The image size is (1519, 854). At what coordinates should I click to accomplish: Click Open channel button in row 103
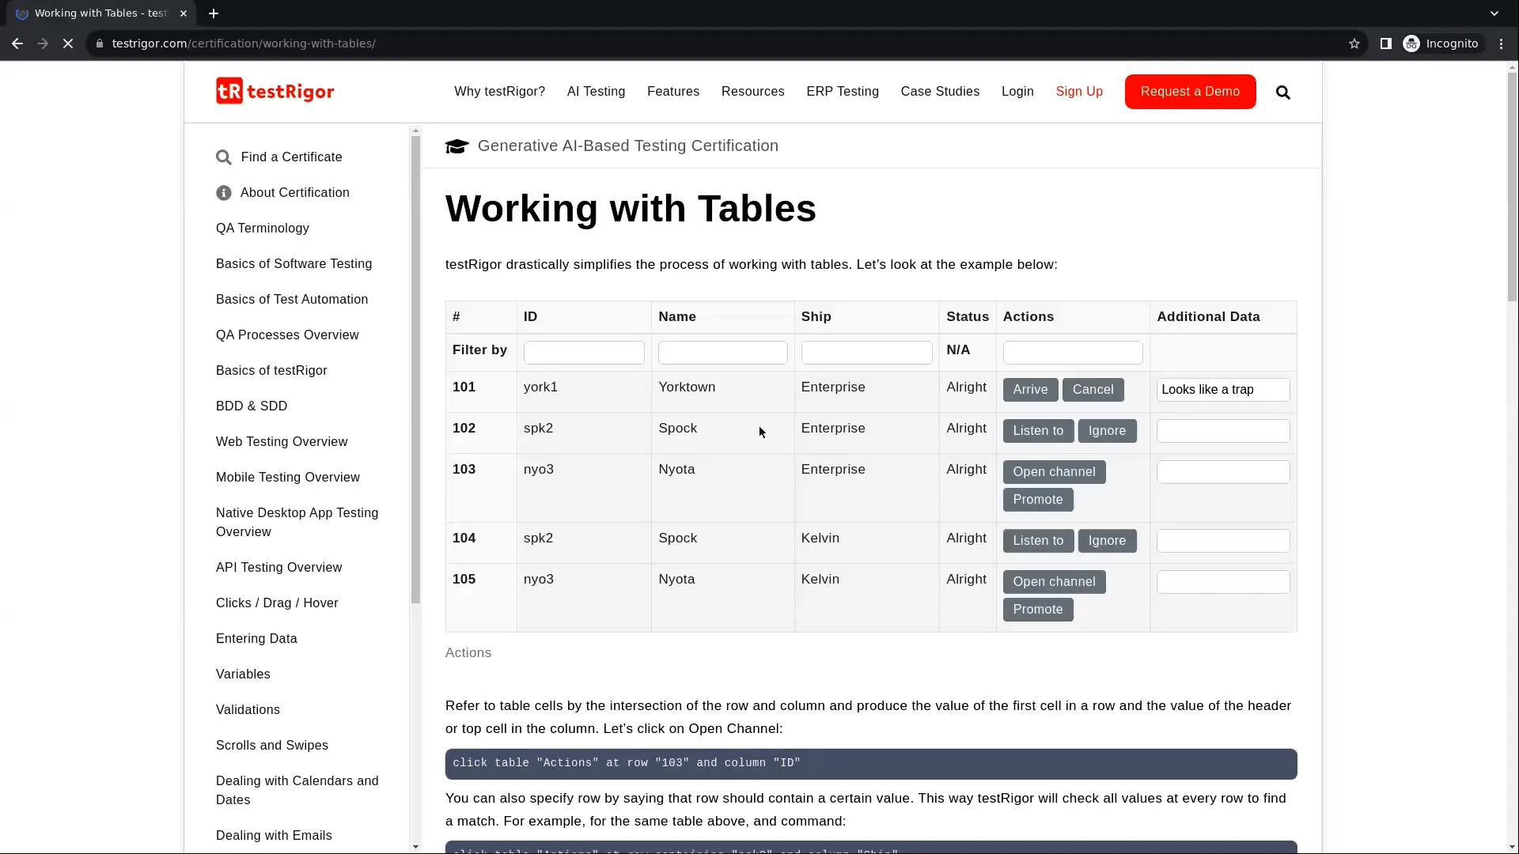1054,472
